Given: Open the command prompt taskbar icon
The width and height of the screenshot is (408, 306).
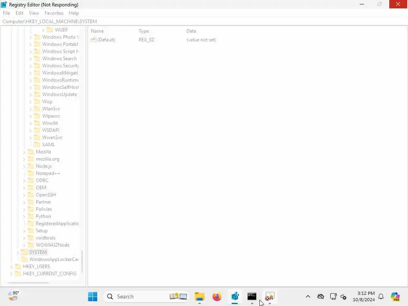Looking at the screenshot, I should point(252,296).
